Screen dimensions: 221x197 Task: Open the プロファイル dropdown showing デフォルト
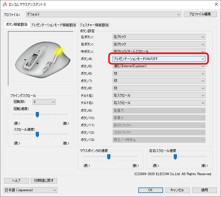[103, 14]
